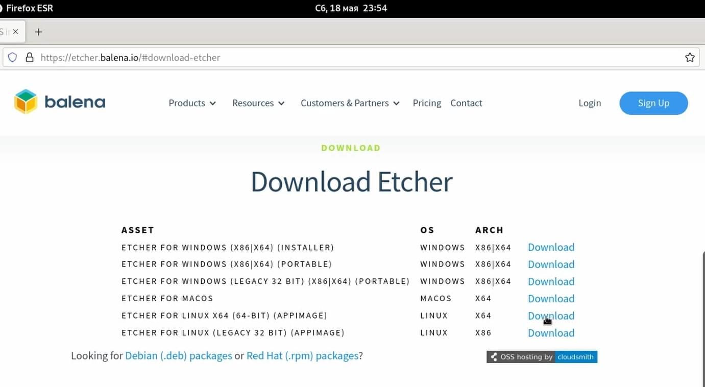The width and height of the screenshot is (705, 387).
Task: Open the shield tracking protection icon
Action: [x=13, y=58]
